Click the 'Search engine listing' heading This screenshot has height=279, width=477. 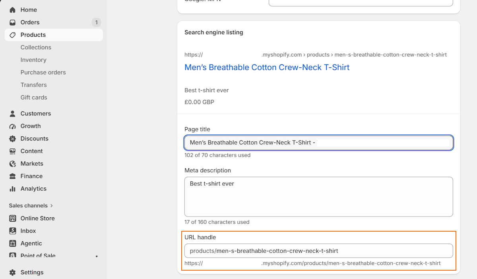[x=214, y=32]
